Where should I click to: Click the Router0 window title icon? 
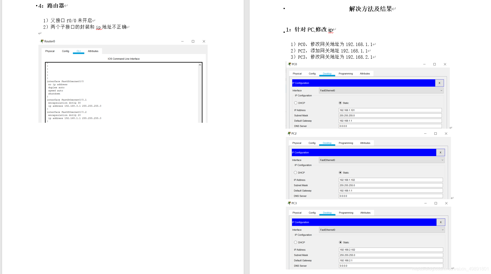[x=42, y=41]
